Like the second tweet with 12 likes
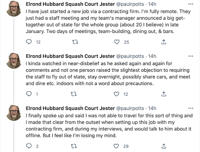Viewport: 200px width, 152px height. [x=116, y=94]
